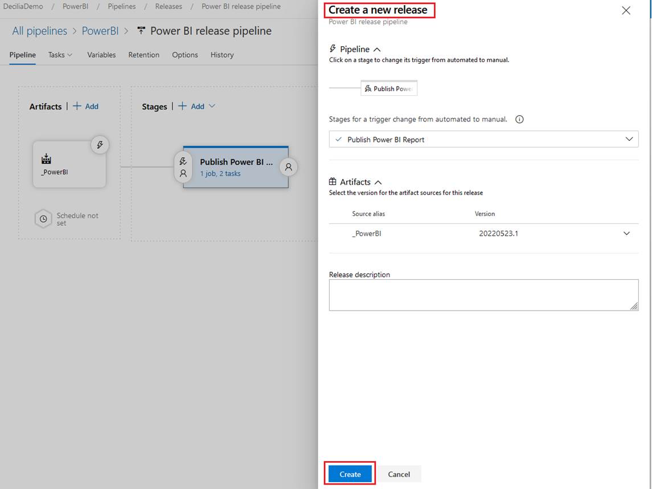Open the Tasks tab dropdown
652x489 pixels.
pos(60,55)
